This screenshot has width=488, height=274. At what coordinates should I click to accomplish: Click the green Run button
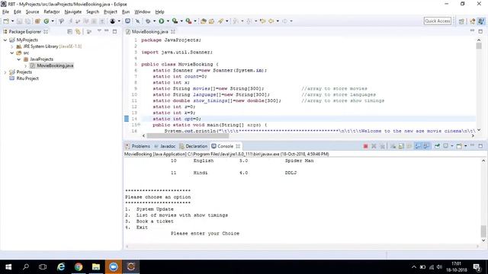pyautogui.click(x=161, y=21)
